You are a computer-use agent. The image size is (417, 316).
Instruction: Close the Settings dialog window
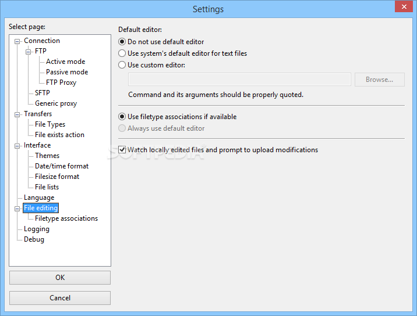point(404,6)
